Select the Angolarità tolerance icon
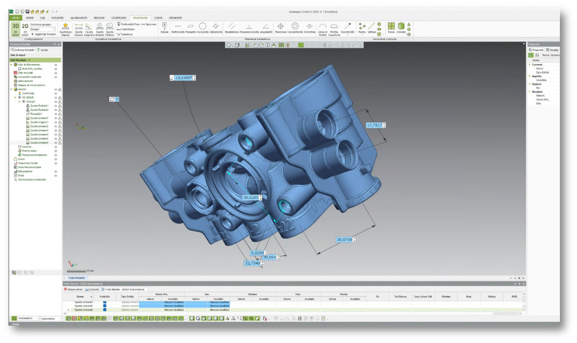 coord(266,26)
